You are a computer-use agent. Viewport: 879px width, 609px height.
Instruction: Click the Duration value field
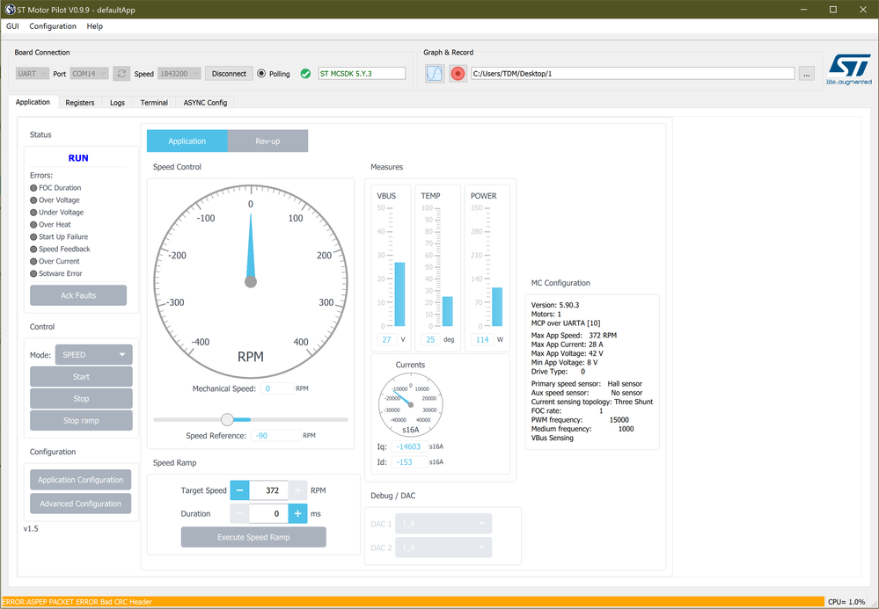click(x=269, y=514)
